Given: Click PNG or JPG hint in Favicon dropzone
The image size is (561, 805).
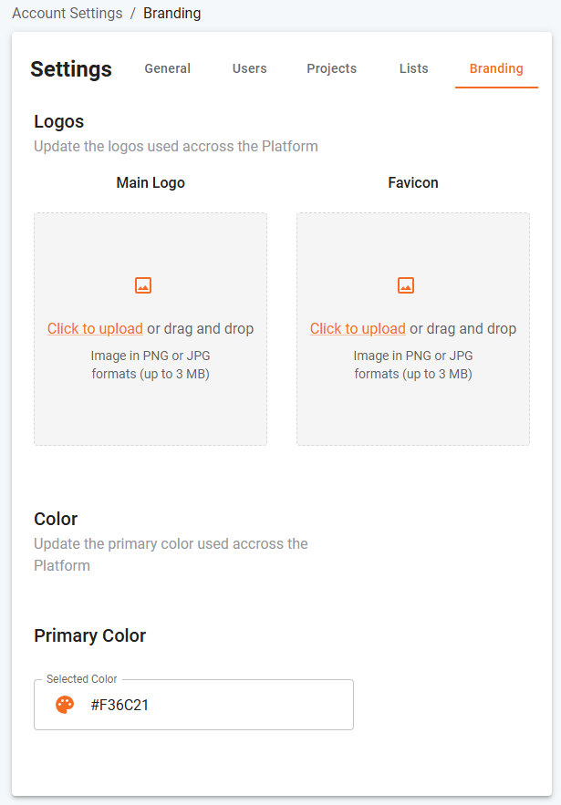Looking at the screenshot, I should coord(413,365).
